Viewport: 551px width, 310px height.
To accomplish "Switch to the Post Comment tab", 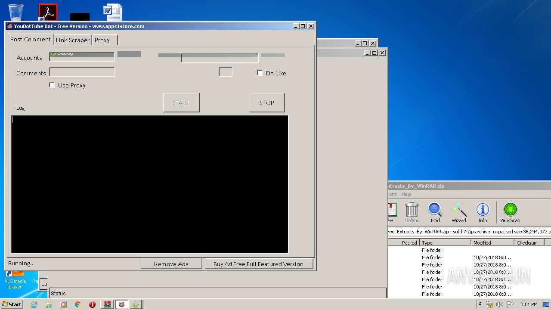I will click(x=30, y=39).
